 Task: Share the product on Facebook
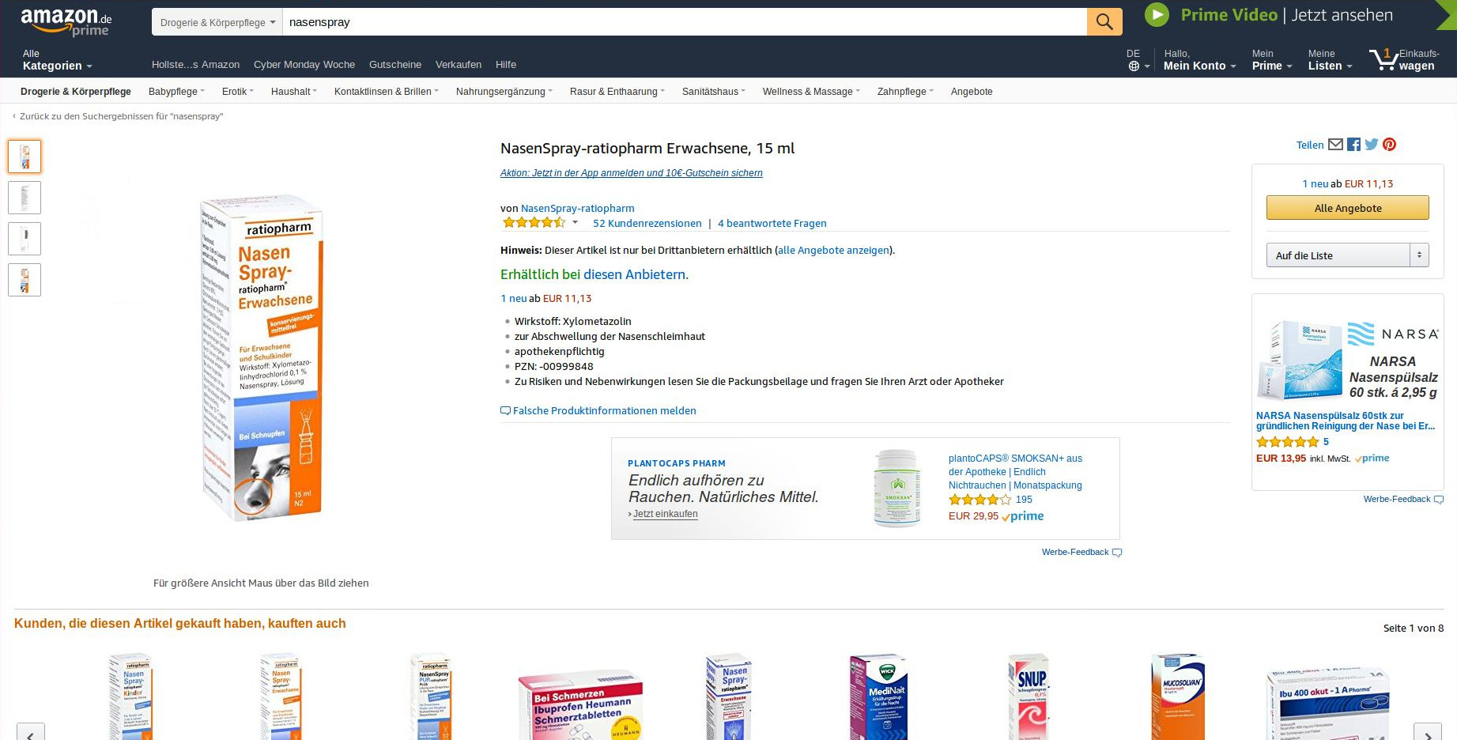[1353, 145]
